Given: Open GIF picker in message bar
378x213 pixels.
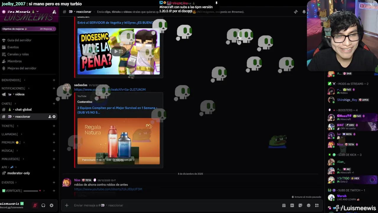Looking at the screenshot, I should coord(292,205).
